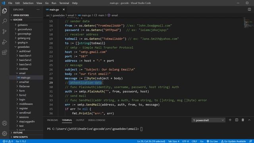
Task: Open the Search view icon
Action: (x=4, y=21)
